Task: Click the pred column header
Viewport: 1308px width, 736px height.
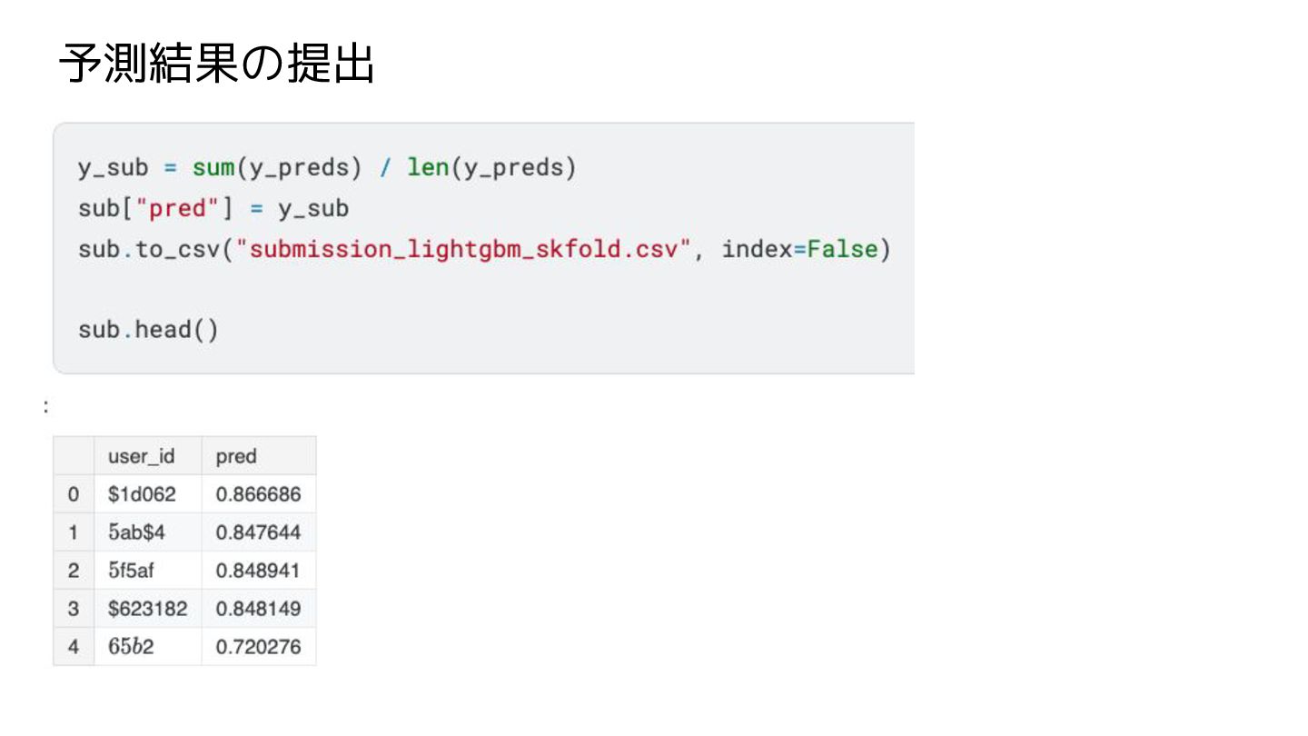Action: pos(236,456)
